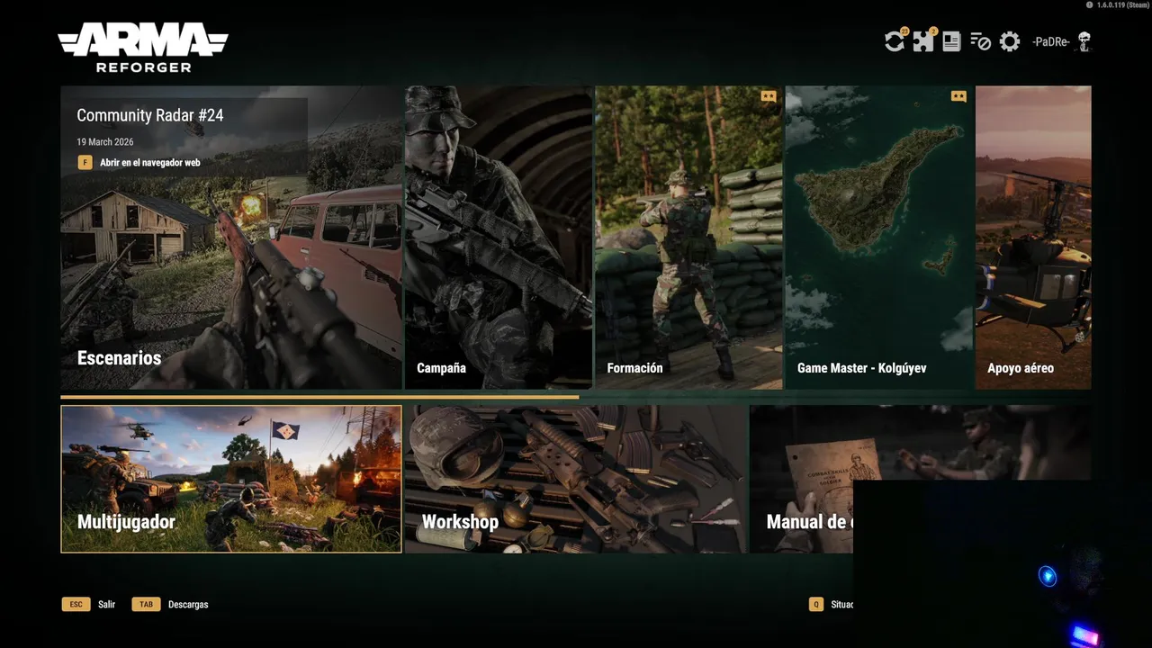
Task: Select the Multijugador menu tile
Action: click(231, 479)
